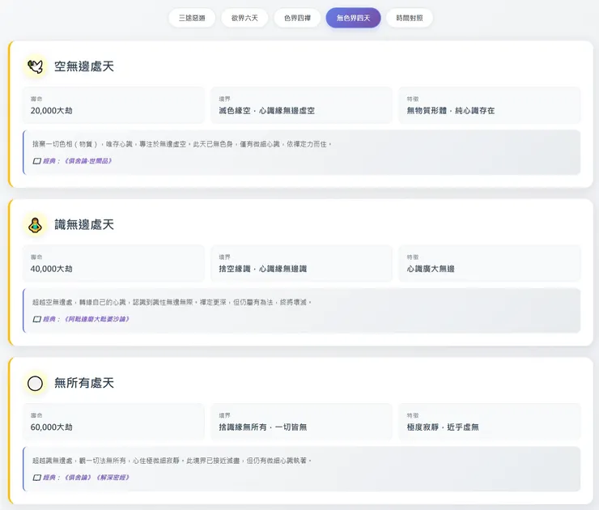Select the 20,000大劫 lifespan value
The height and width of the screenshot is (510, 599).
(x=52, y=111)
